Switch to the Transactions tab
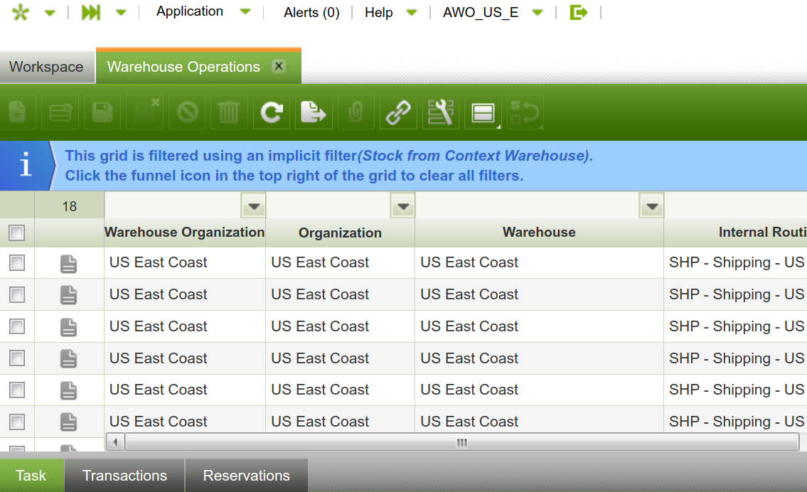The height and width of the screenshot is (492, 807). (124, 476)
